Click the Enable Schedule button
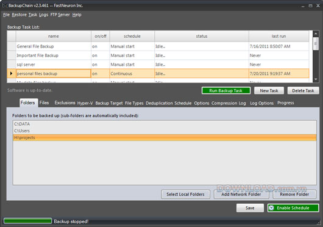This screenshot has height=227, width=323. click(293, 208)
